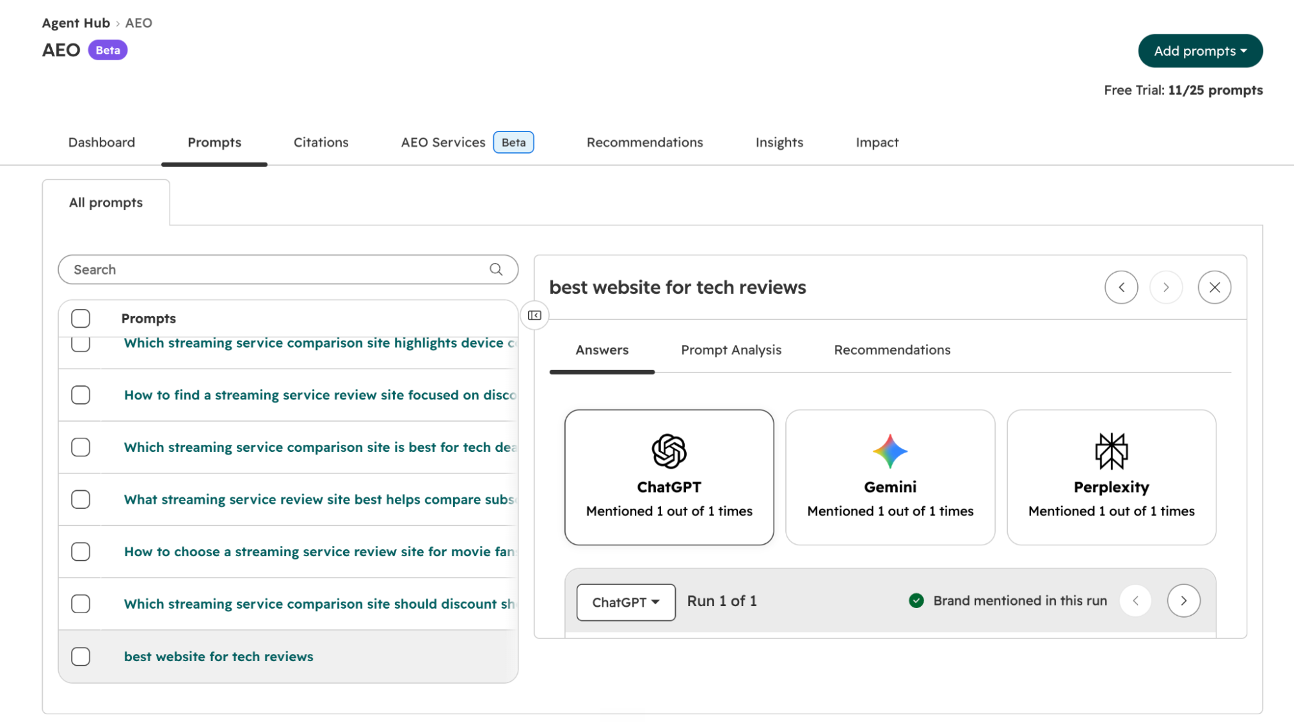This screenshot has height=722, width=1294.
Task: Check 'best helps compare subs' prompt checkbox
Action: (81, 499)
